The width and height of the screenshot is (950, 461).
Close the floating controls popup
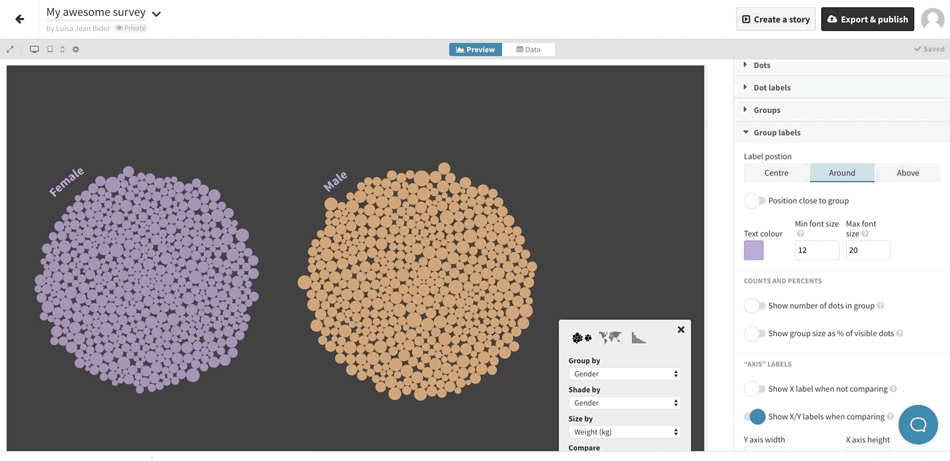pyautogui.click(x=681, y=330)
